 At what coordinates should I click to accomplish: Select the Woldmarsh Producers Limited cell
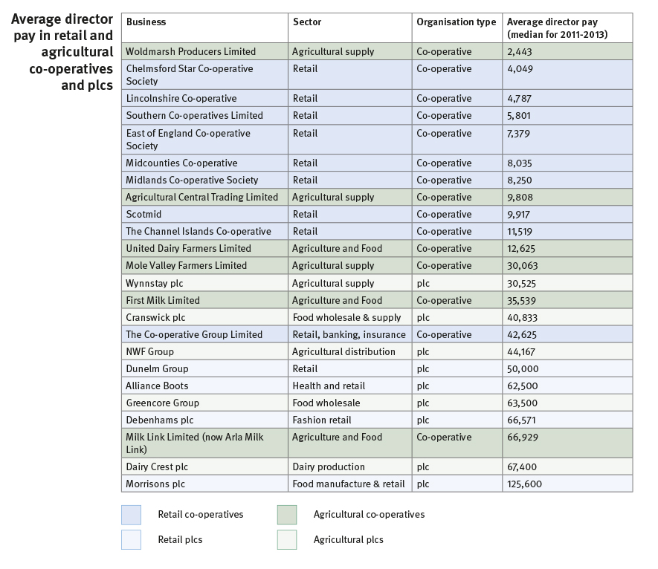(190, 52)
